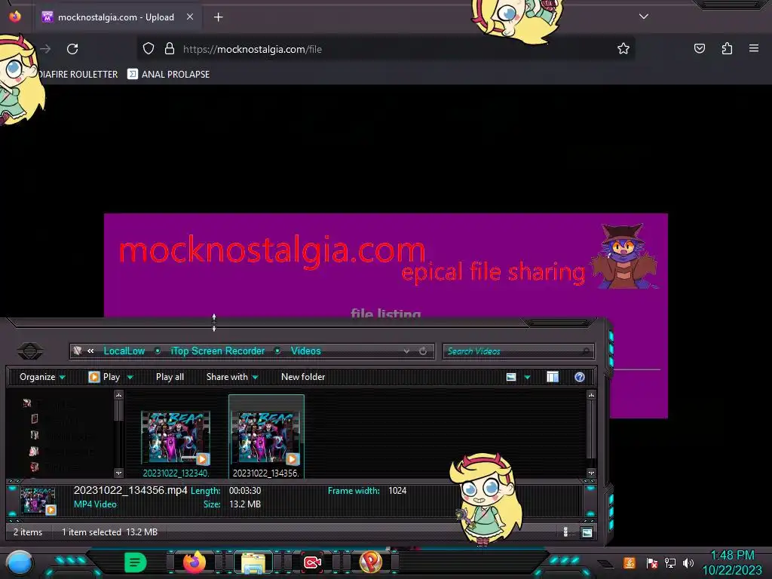Open Explorer help question mark icon
Image resolution: width=772 pixels, height=579 pixels.
(580, 377)
